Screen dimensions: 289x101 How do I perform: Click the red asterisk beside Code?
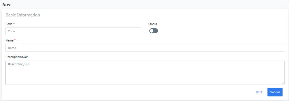[x=14, y=23]
